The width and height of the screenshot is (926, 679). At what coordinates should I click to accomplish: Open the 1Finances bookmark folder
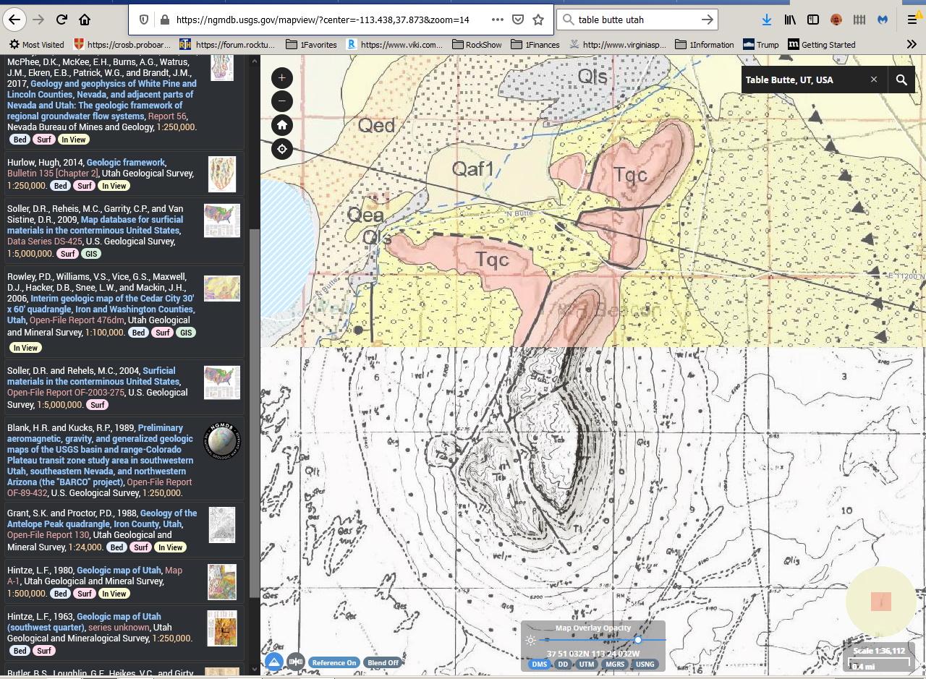point(537,44)
